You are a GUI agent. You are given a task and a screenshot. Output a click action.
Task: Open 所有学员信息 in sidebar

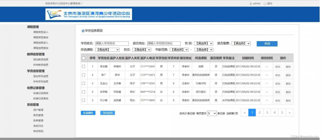coord(41,81)
